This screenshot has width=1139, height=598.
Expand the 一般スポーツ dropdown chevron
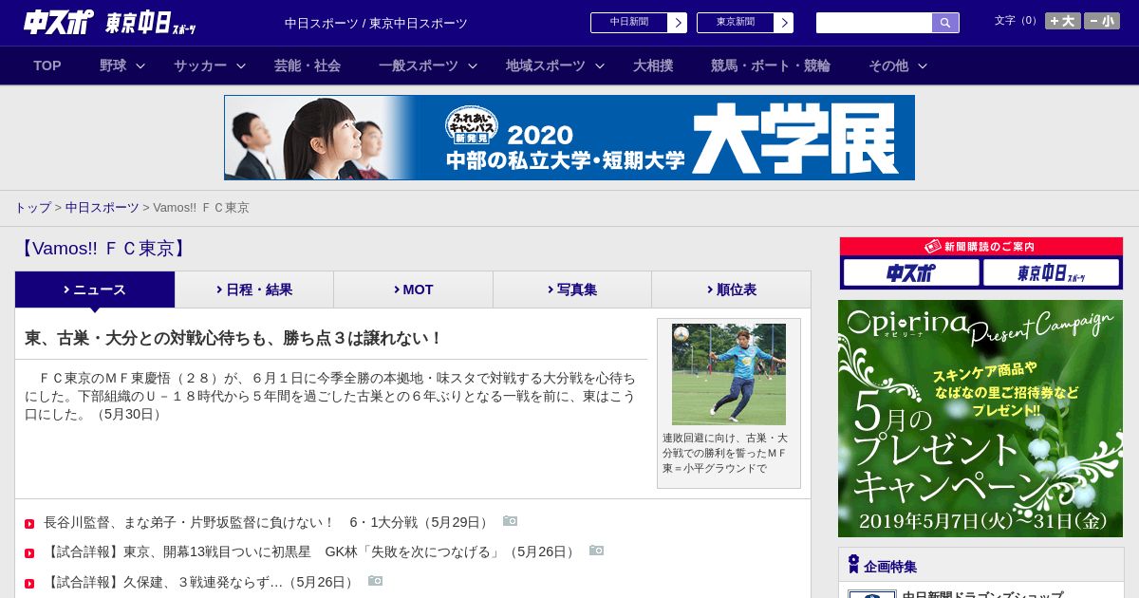473,65
